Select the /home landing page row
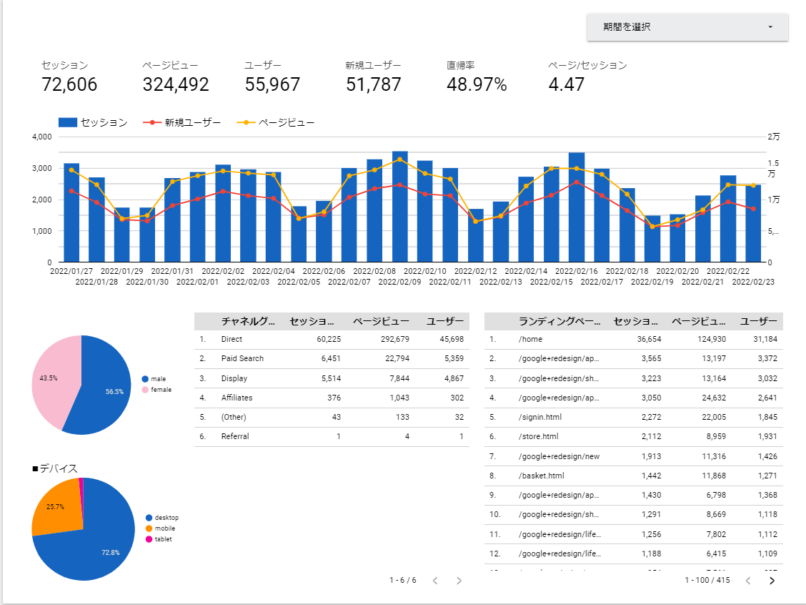The height and width of the screenshot is (605, 806). (x=633, y=340)
